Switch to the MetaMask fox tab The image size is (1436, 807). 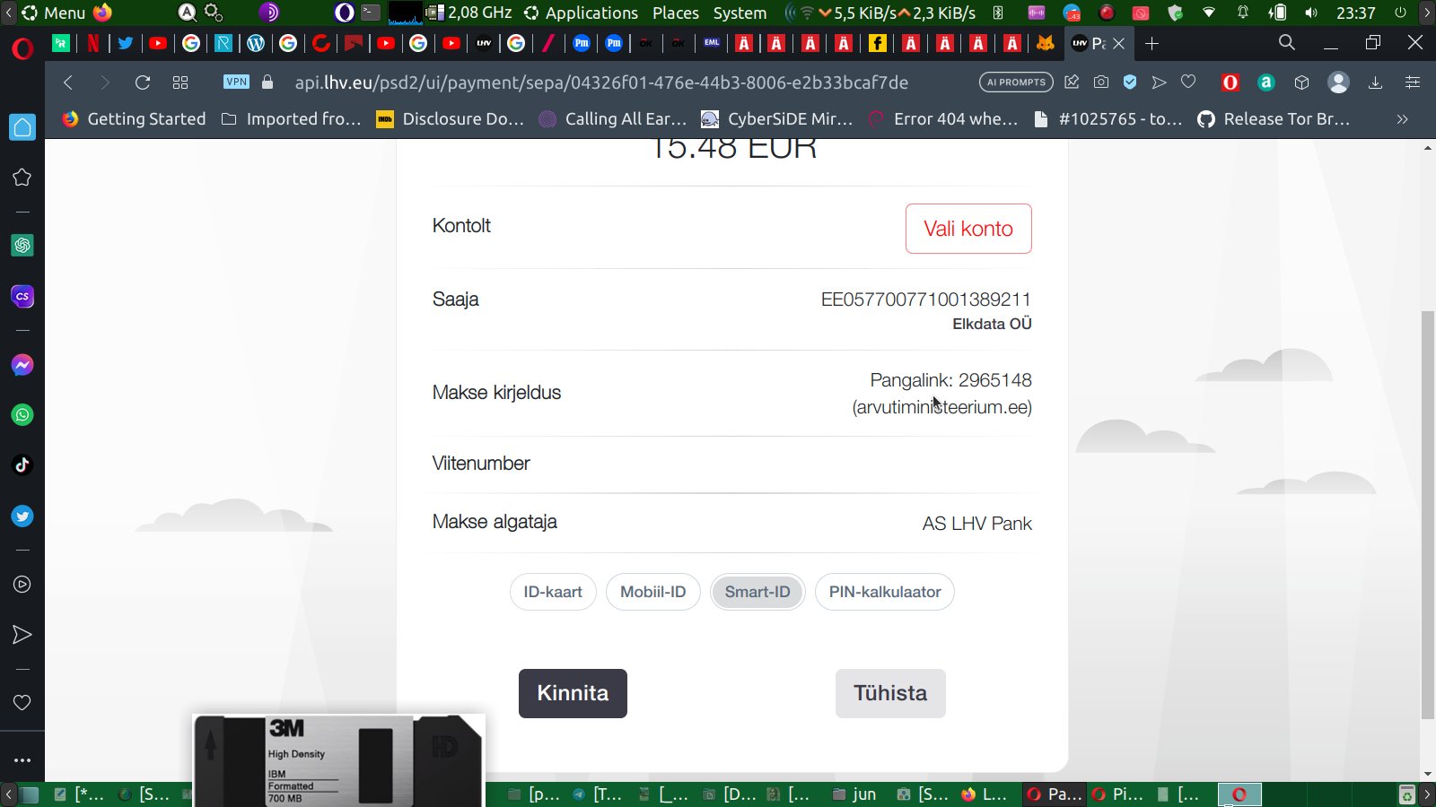pos(1046,43)
